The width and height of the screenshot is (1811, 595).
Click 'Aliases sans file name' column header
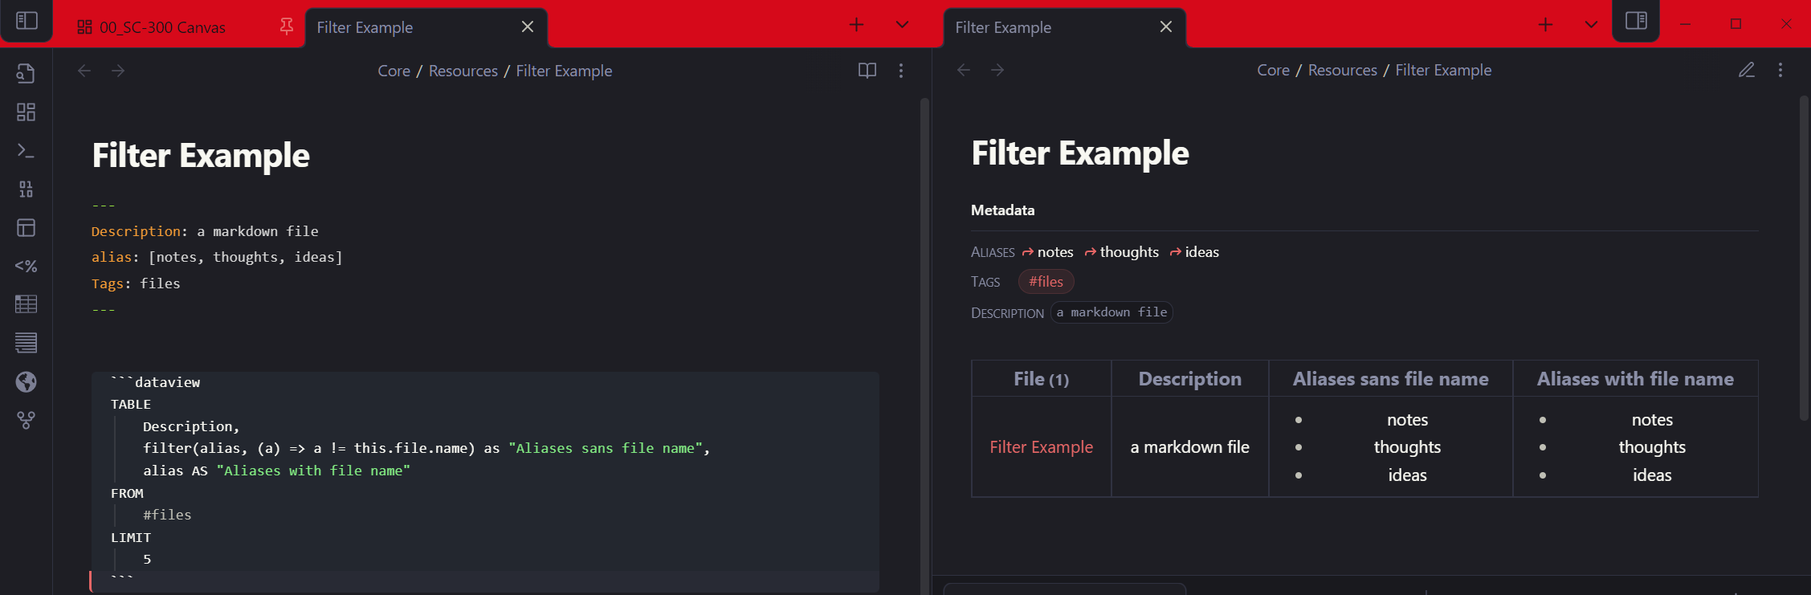(1390, 379)
